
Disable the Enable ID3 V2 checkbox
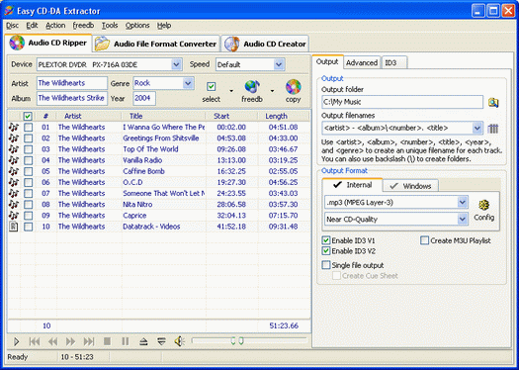326,251
